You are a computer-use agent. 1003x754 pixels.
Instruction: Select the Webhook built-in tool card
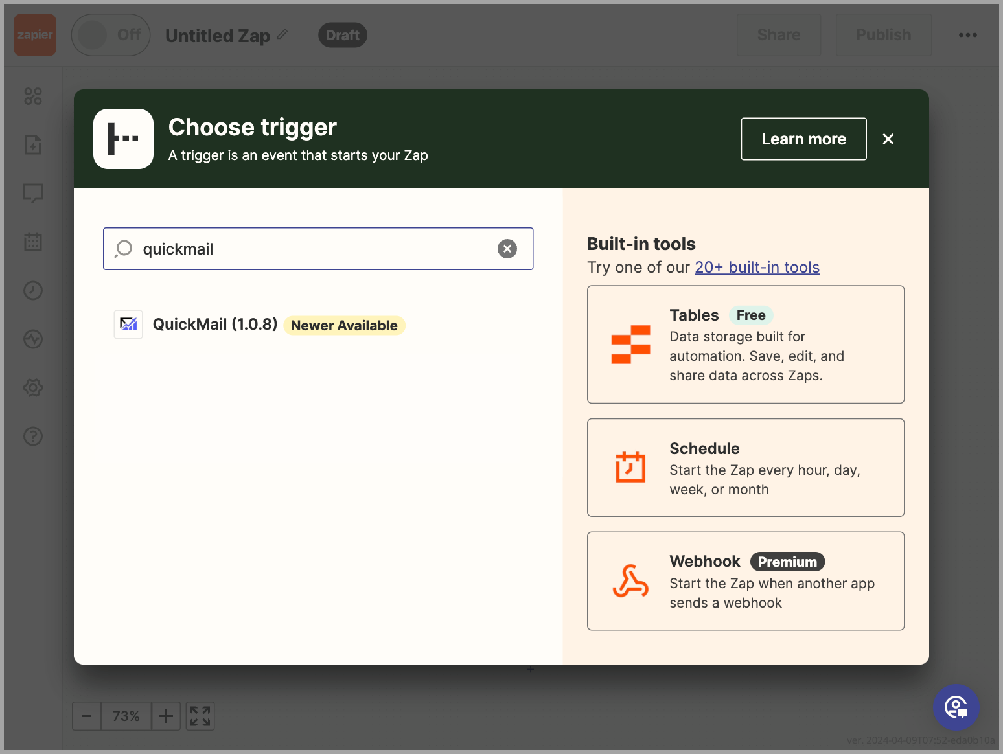746,581
